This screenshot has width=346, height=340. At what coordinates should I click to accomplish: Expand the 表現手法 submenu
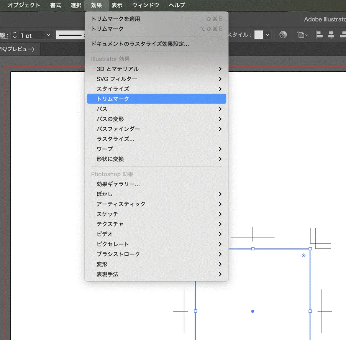pos(156,274)
